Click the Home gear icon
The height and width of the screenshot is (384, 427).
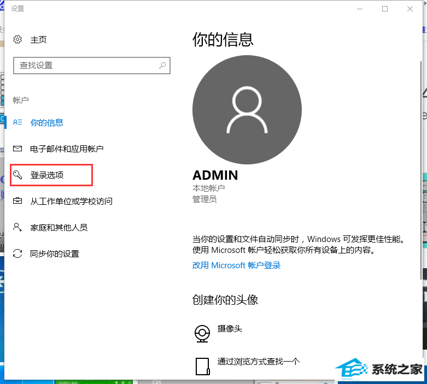click(x=17, y=39)
